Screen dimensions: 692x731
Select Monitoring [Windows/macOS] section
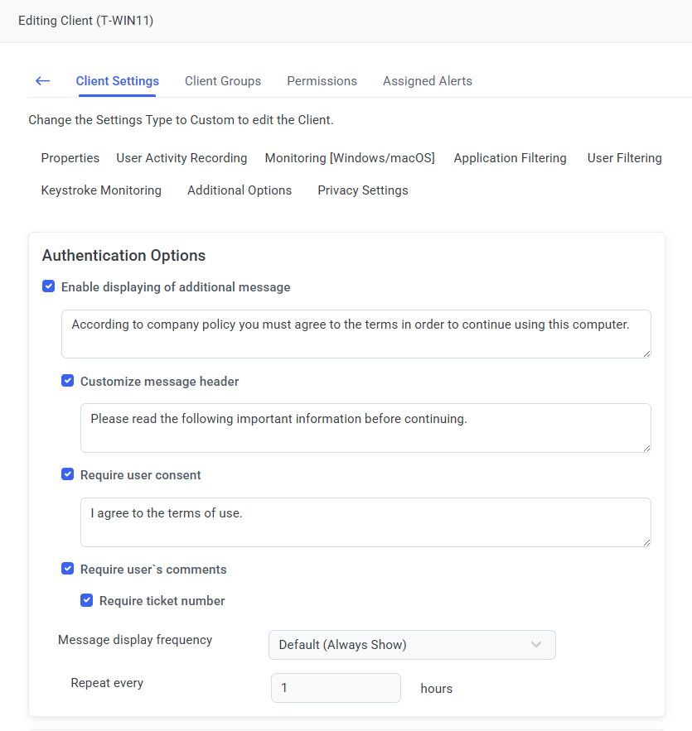350,158
